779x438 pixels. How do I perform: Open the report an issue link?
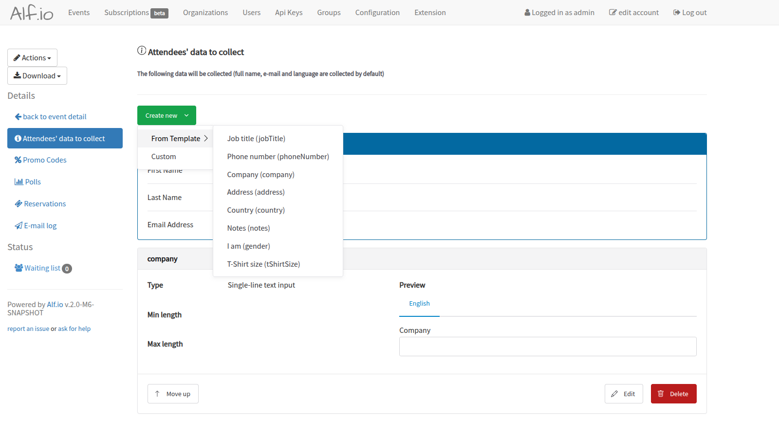tap(28, 329)
